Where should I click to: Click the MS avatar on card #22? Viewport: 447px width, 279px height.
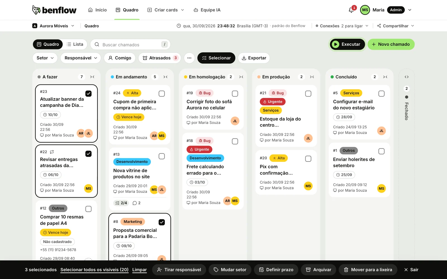coord(89,189)
